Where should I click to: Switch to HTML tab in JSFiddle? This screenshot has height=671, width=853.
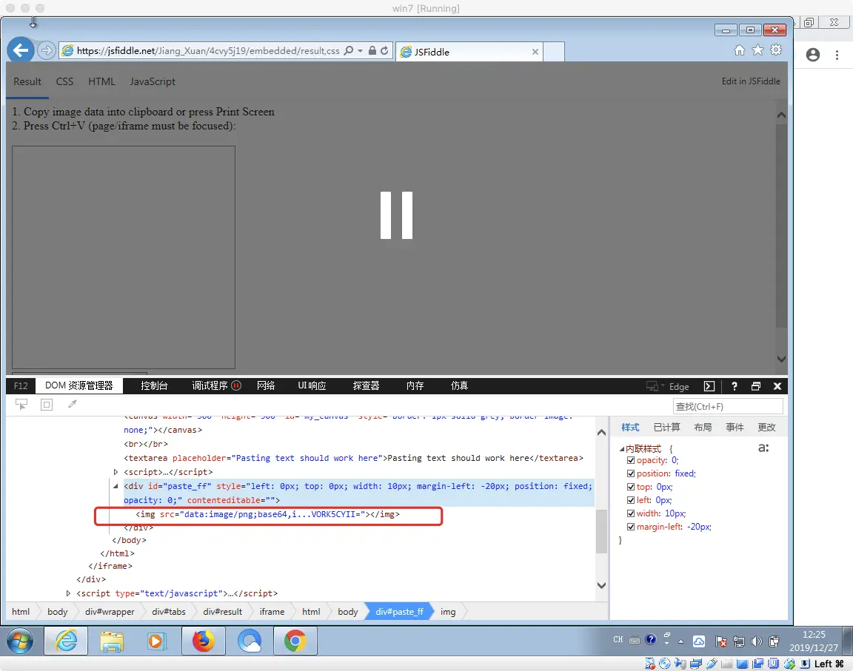click(x=101, y=81)
